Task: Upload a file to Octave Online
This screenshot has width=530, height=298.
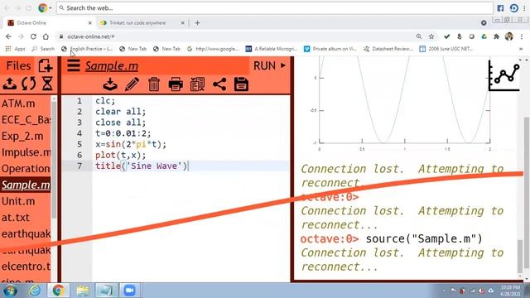Action: click(x=9, y=84)
